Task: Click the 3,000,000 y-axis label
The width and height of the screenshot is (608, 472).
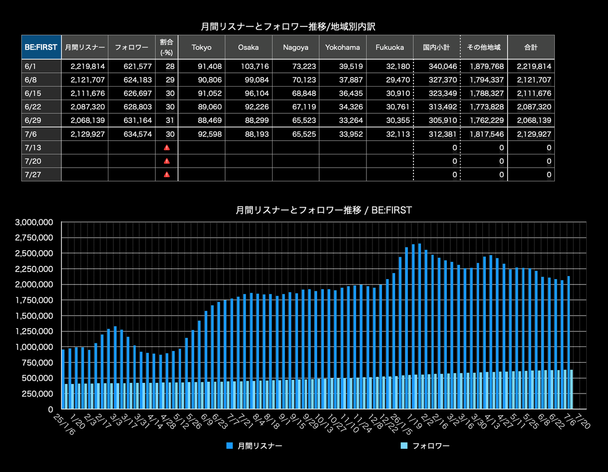Action: pos(34,222)
